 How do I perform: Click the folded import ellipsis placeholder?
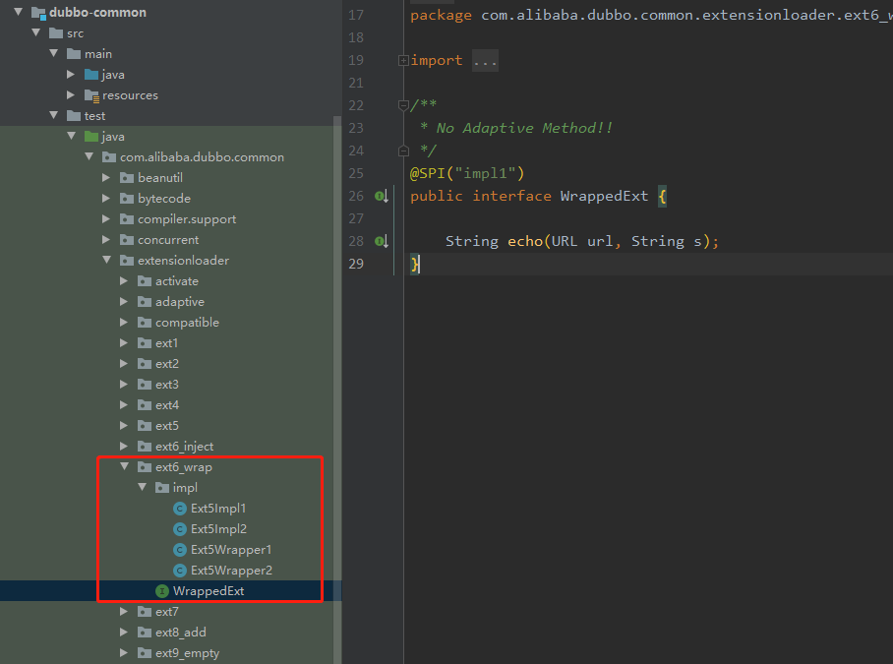[x=485, y=60]
